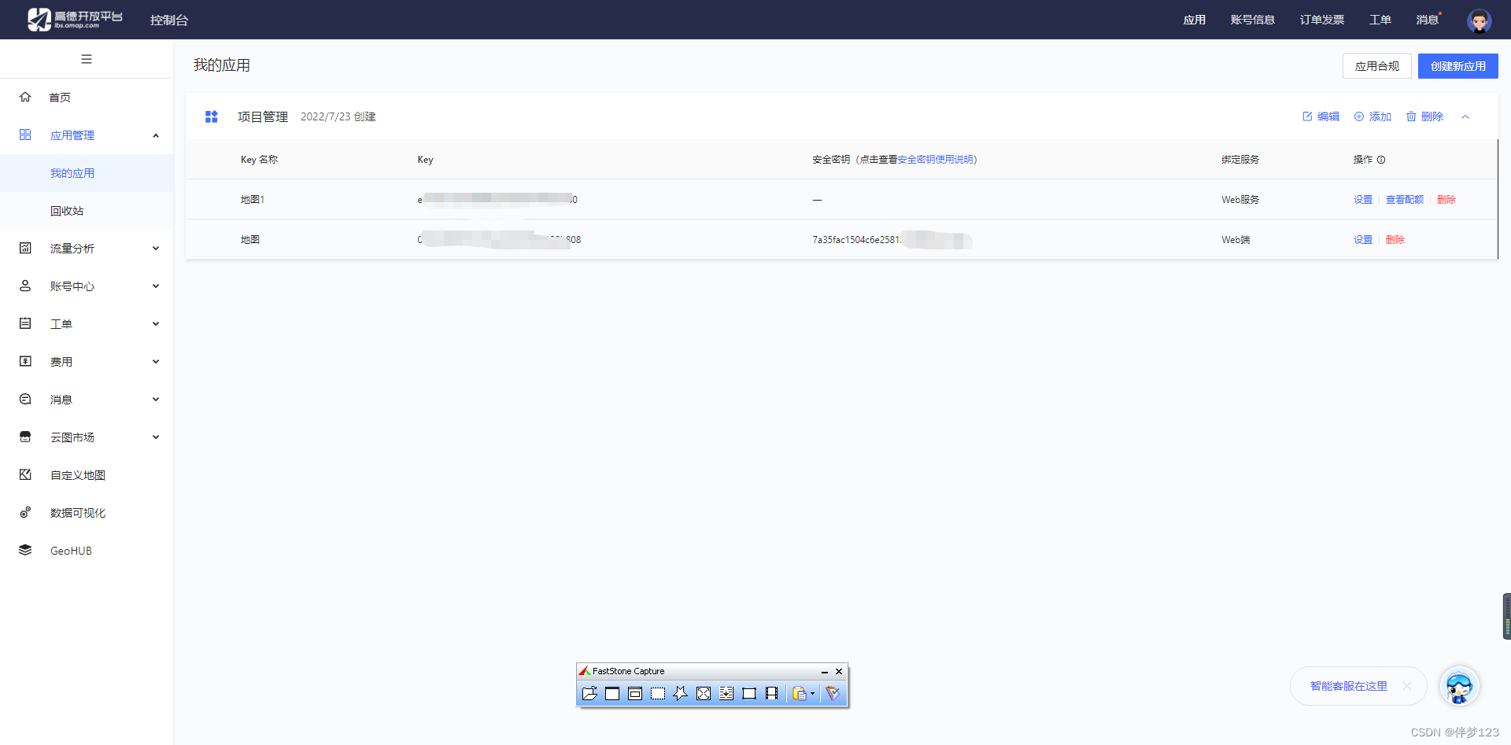1511x745 pixels.
Task: Minimize the FastStone Capture toolbar
Action: pos(825,672)
